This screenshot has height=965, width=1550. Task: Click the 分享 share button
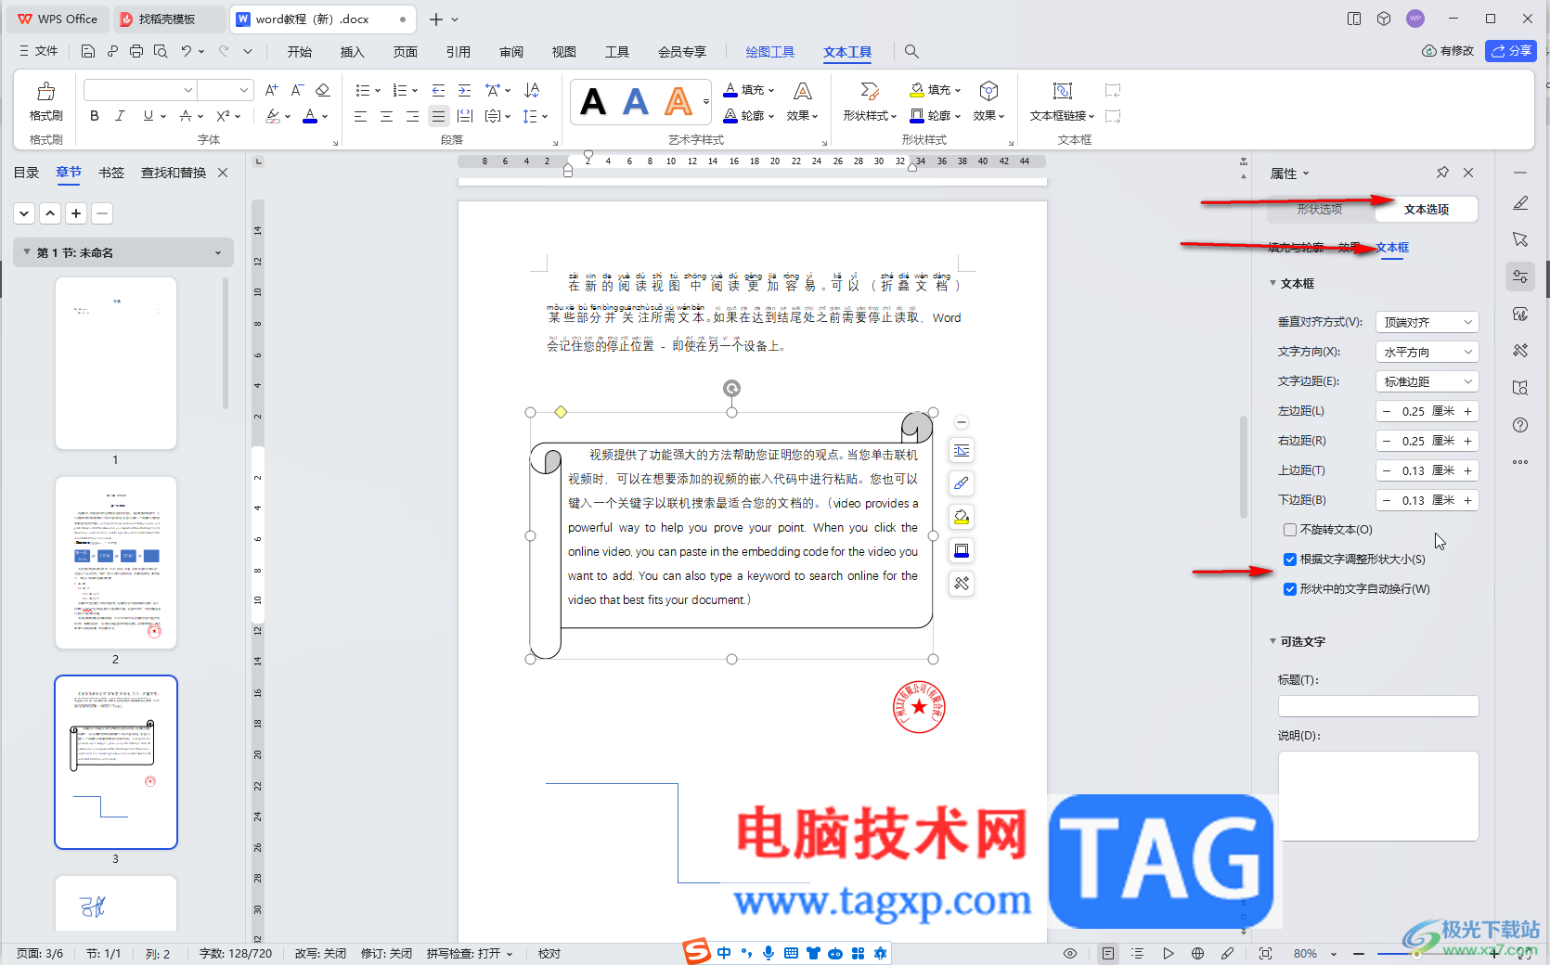[x=1511, y=51]
